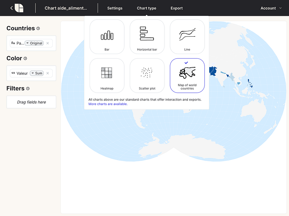Image resolution: width=289 pixels, height=216 pixels.
Task: Choose the Scatter plot chart
Action: pyautogui.click(x=147, y=76)
